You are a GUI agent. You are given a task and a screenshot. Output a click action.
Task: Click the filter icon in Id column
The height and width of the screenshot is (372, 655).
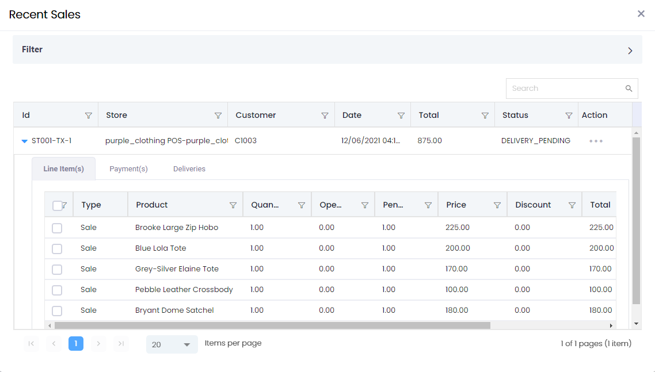(88, 116)
